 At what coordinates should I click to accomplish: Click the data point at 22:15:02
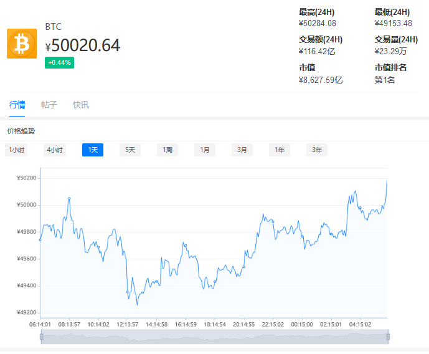(273, 222)
